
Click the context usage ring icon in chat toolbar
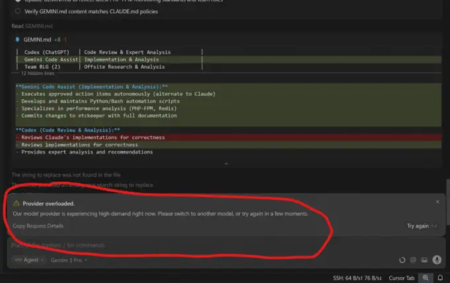pos(402,260)
